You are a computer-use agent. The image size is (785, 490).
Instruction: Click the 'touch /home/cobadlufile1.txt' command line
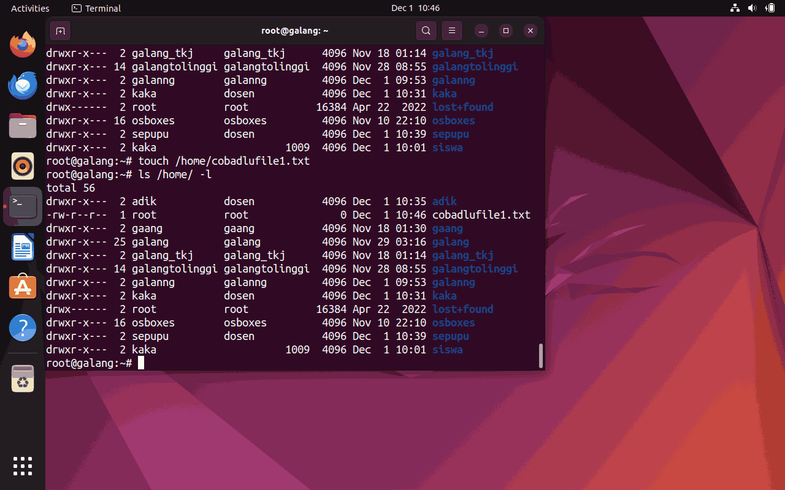(224, 161)
